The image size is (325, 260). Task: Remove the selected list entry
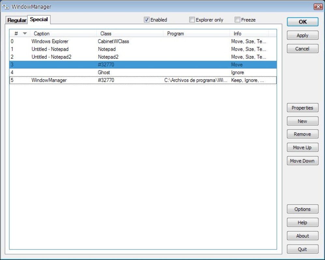tap(302, 134)
